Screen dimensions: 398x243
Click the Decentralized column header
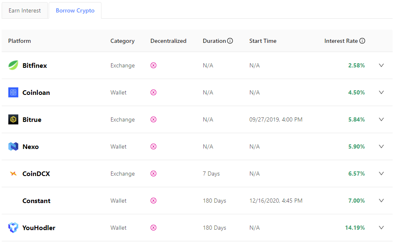coord(168,41)
